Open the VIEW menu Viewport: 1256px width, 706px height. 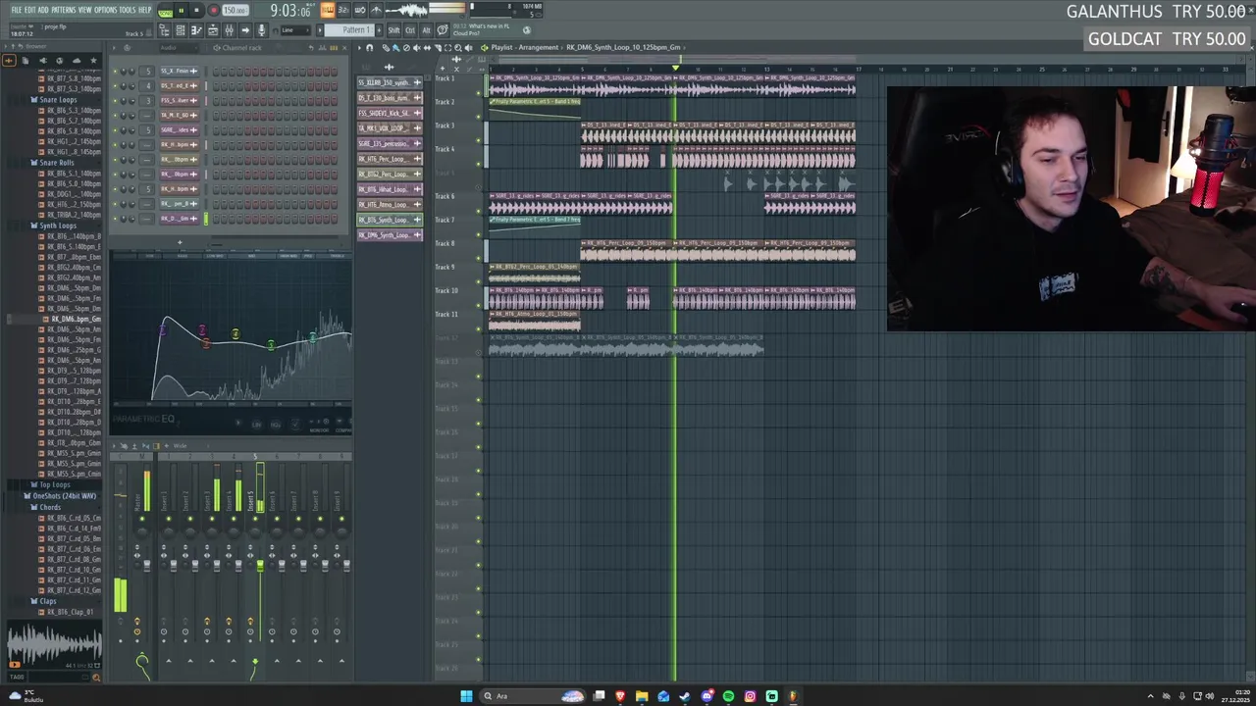click(85, 10)
